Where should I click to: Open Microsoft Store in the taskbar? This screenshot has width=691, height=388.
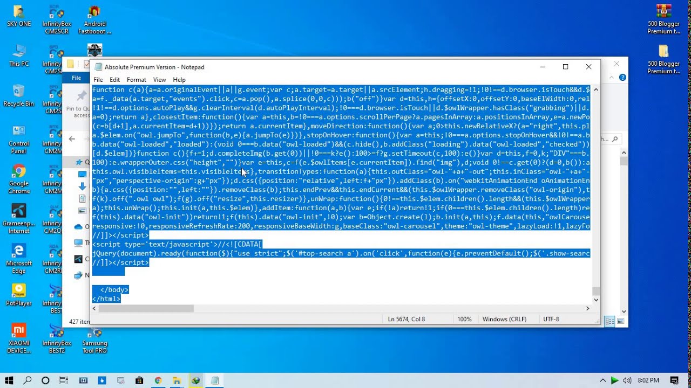139,380
